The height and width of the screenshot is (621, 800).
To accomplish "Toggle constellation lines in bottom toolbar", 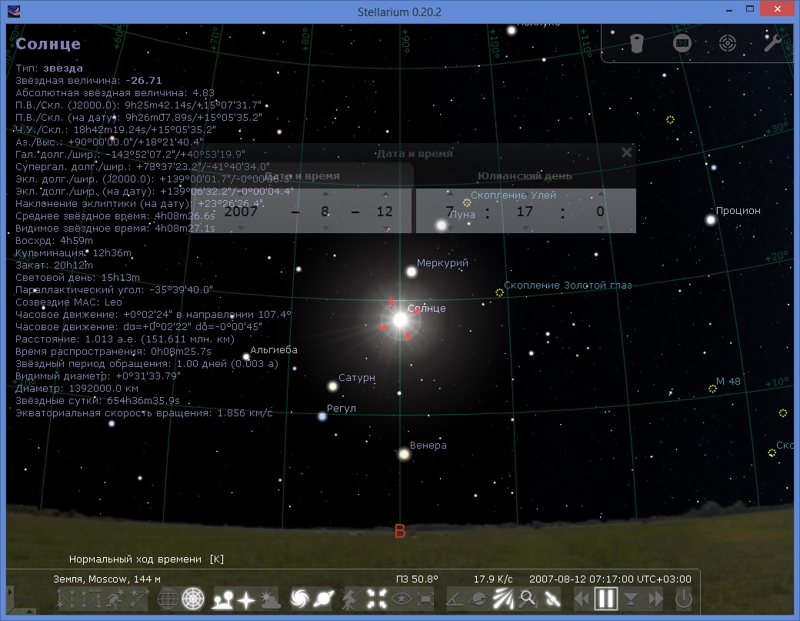I will (67, 598).
